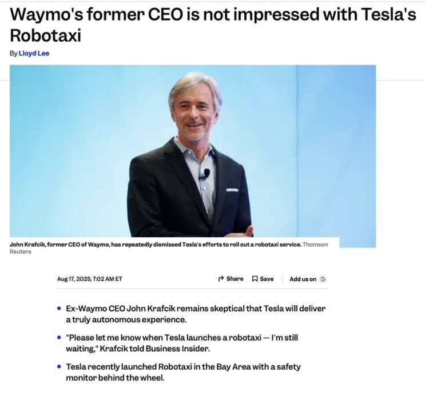Click the blue bullet before Ex-Waymo CEO summary
This screenshot has height=400, width=425.
click(59, 309)
